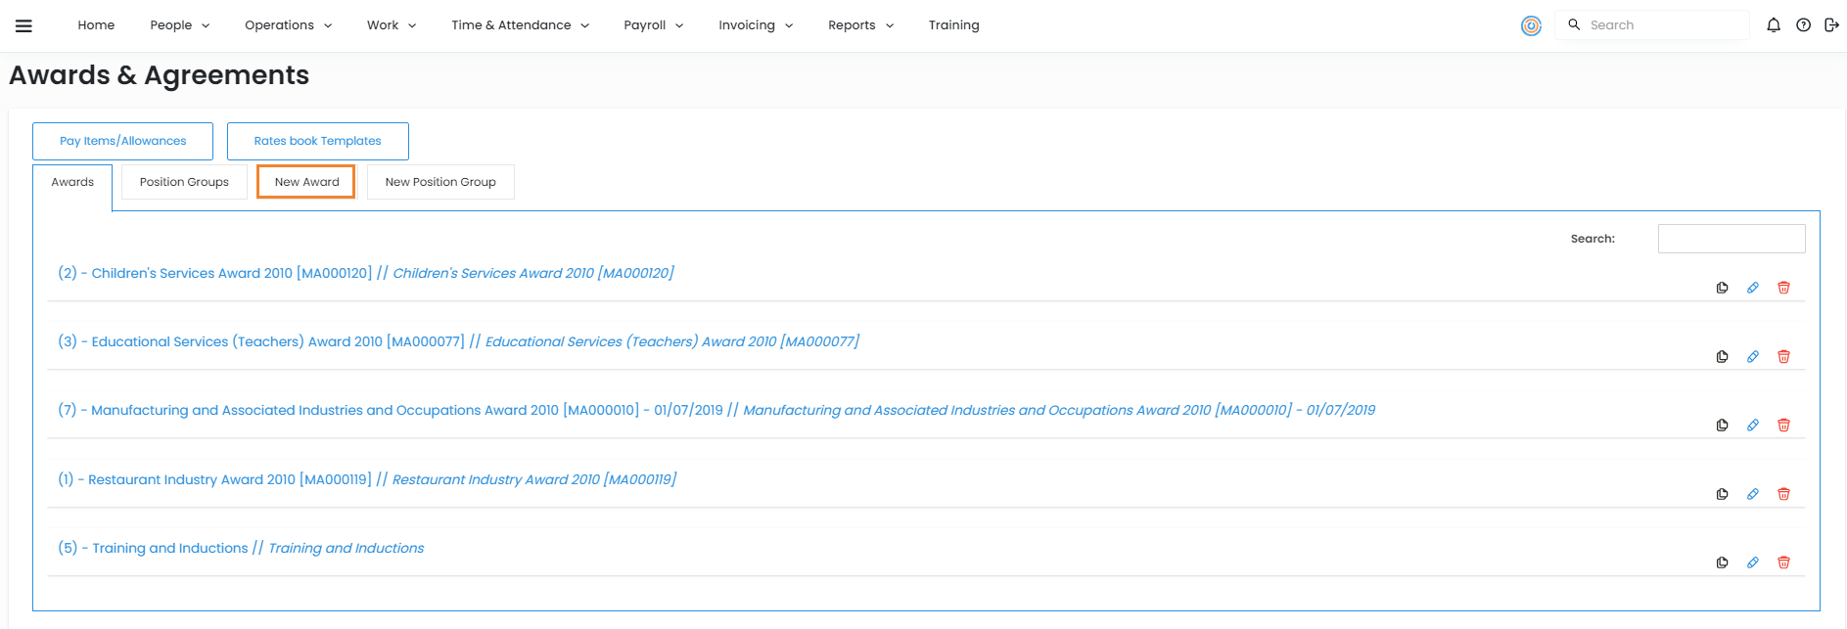Click the Pay Items/Allowances button

[122, 141]
